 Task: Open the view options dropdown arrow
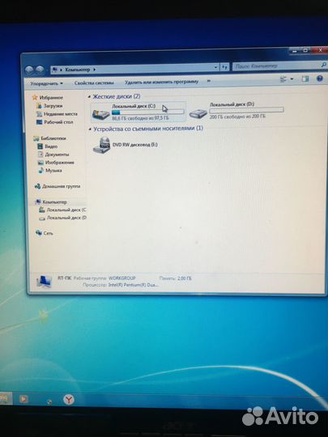coord(292,79)
